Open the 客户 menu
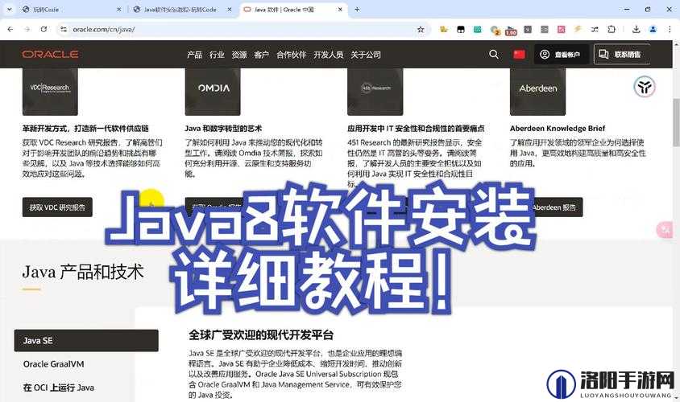The width and height of the screenshot is (680, 402). click(x=261, y=55)
